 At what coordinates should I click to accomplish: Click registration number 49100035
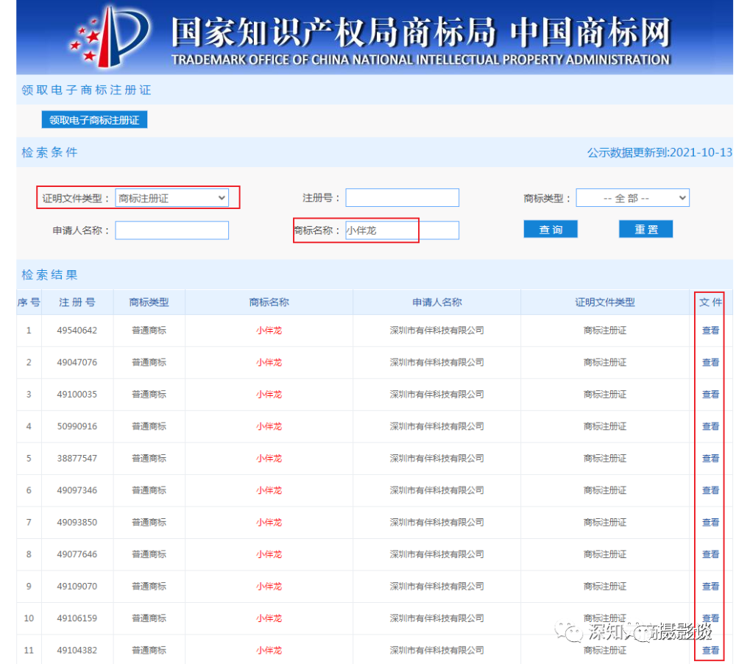pyautogui.click(x=77, y=394)
